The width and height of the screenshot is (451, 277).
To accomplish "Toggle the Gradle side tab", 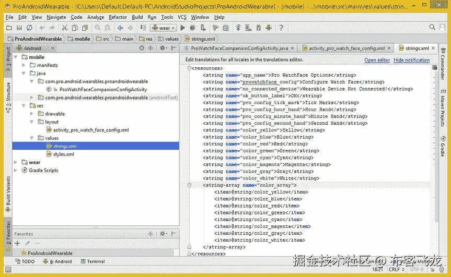I will [443, 147].
